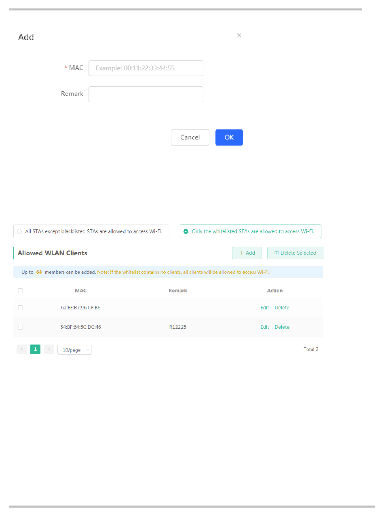Cancel the Add dialog
This screenshot has width=384, height=516.
pyautogui.click(x=190, y=137)
